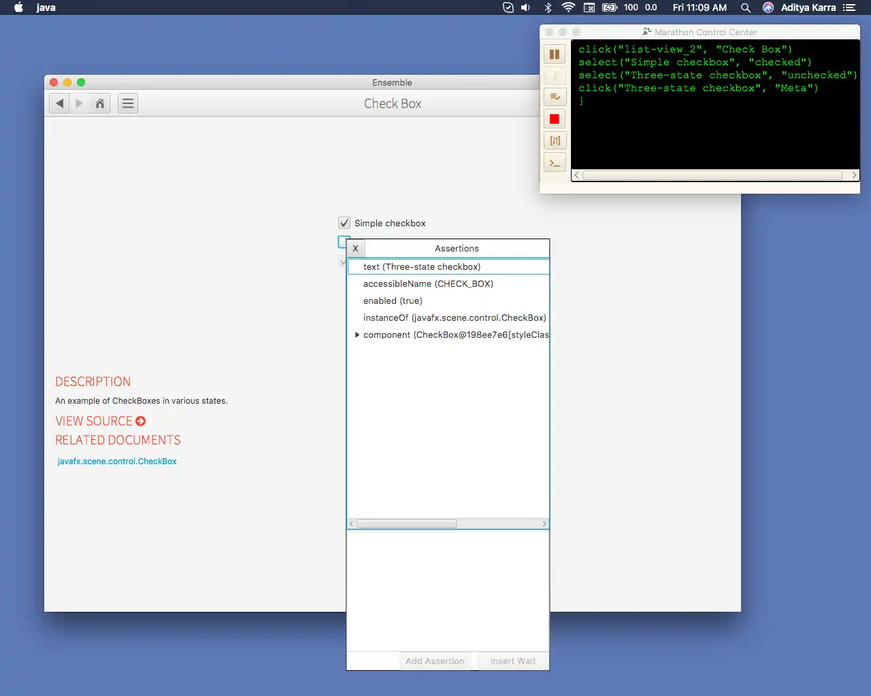The height and width of the screenshot is (696, 871).
Task: Click the Assertions horizontal scrollbar thumb
Action: (407, 523)
